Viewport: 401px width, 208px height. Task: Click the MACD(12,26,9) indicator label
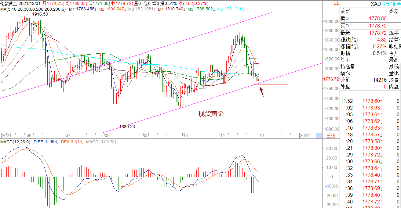coord(15,142)
